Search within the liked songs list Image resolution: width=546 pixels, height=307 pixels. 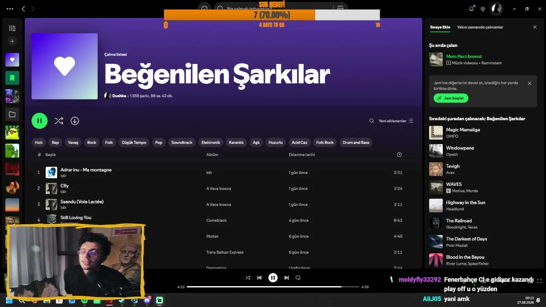coord(372,121)
